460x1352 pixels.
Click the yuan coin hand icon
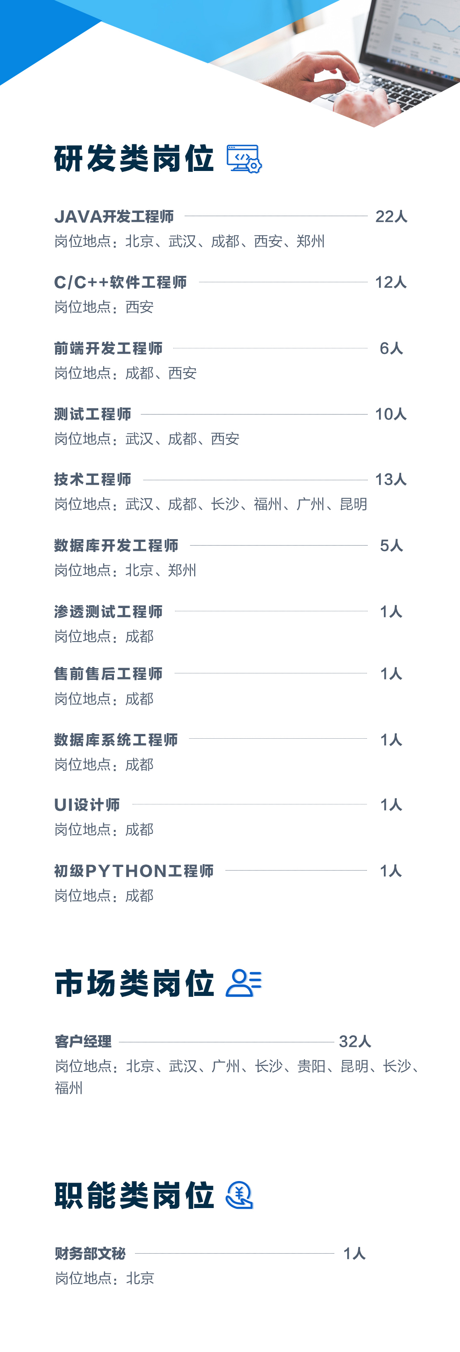(x=239, y=1195)
